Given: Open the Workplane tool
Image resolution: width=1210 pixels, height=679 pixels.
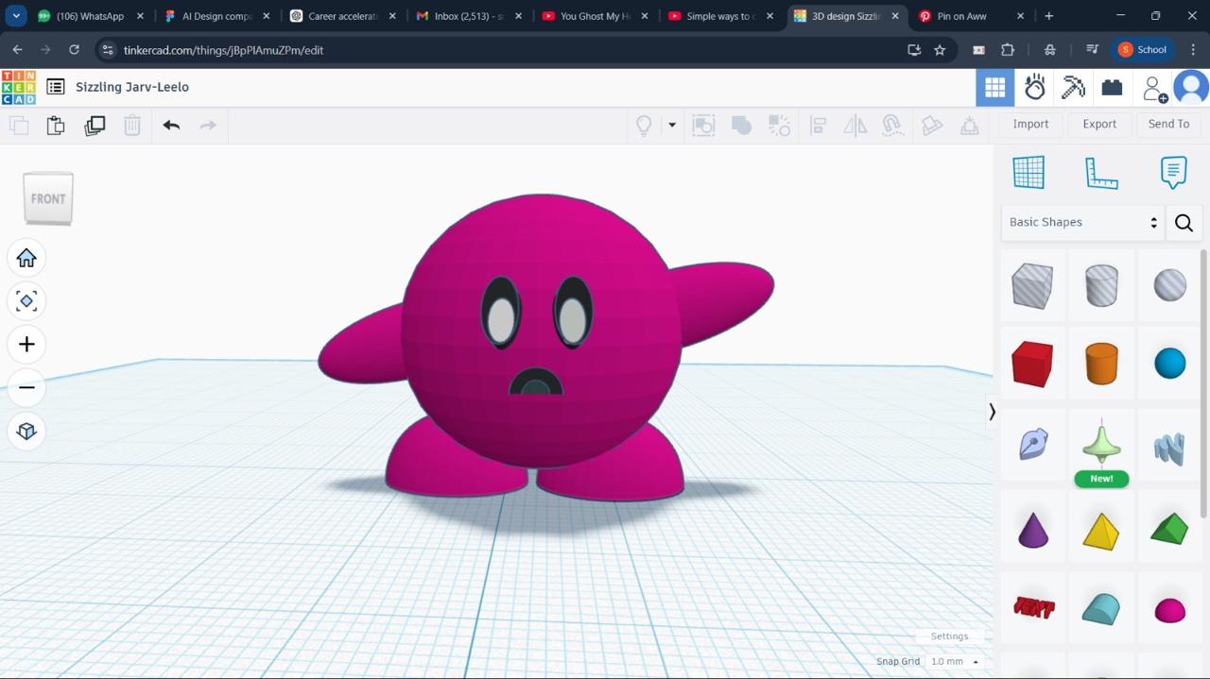Looking at the screenshot, I should [1028, 173].
